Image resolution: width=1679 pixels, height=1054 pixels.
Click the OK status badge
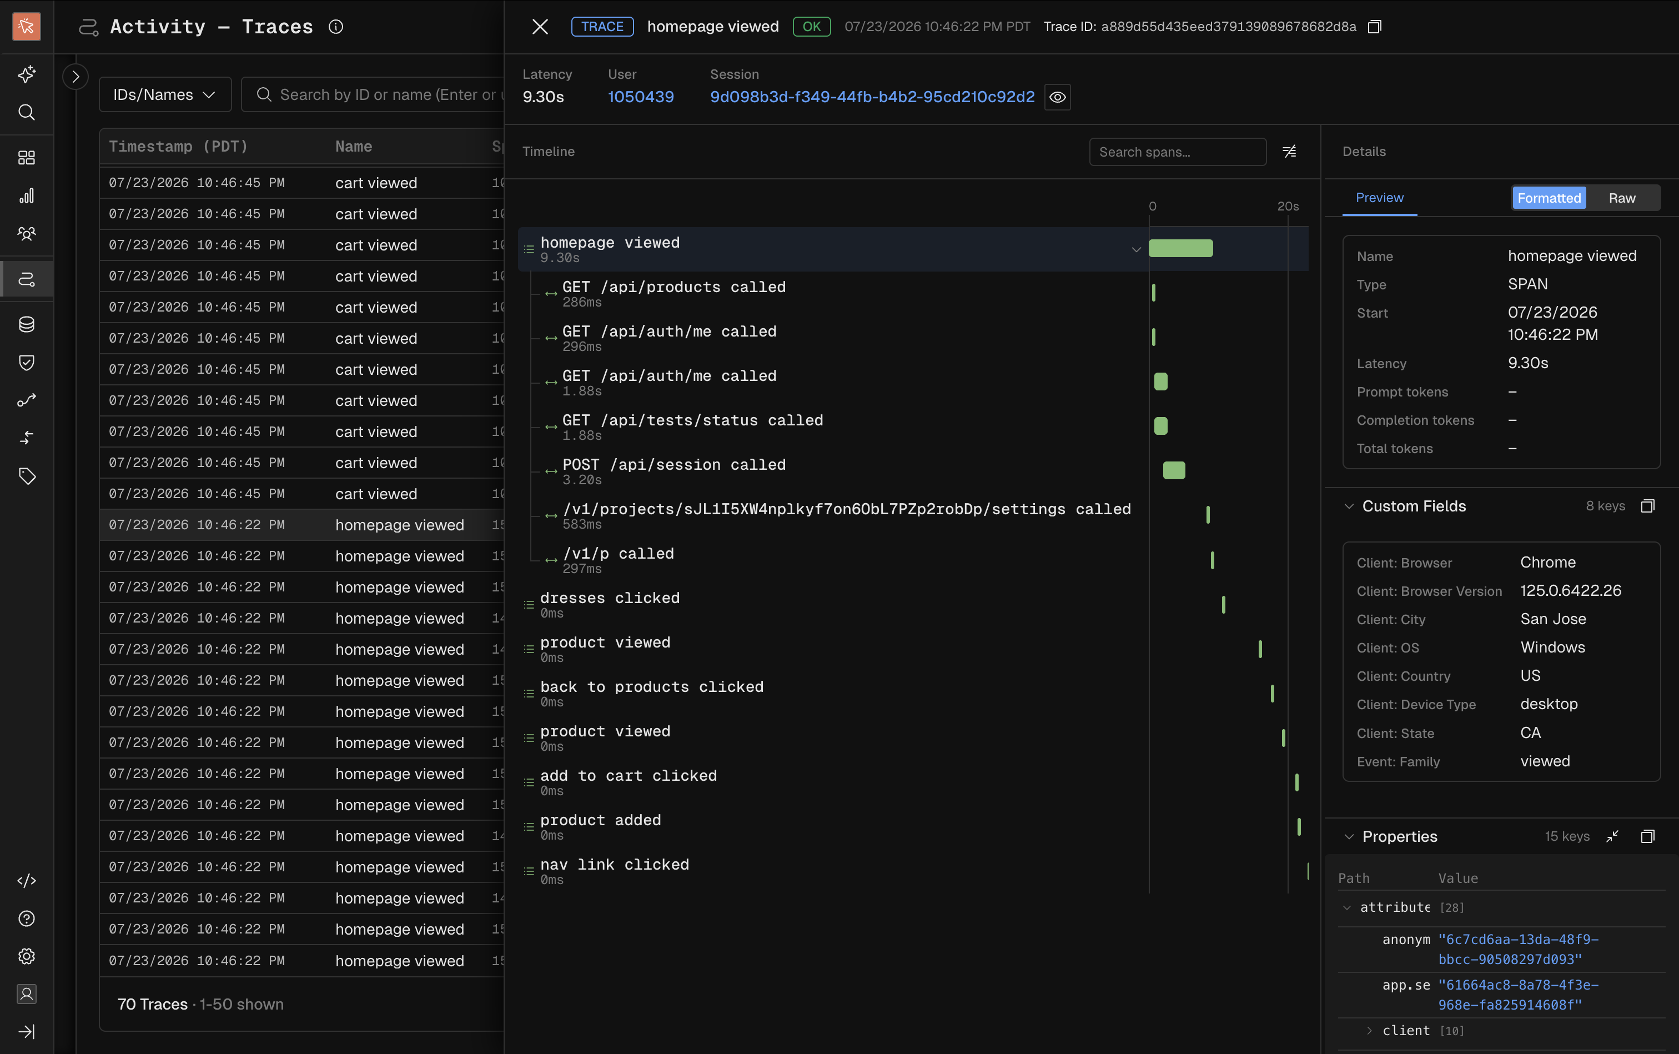pos(811,27)
